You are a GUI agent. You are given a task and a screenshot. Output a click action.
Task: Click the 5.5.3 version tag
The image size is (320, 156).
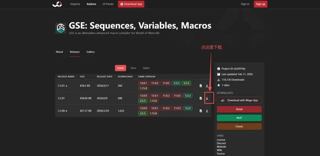[x=177, y=83]
